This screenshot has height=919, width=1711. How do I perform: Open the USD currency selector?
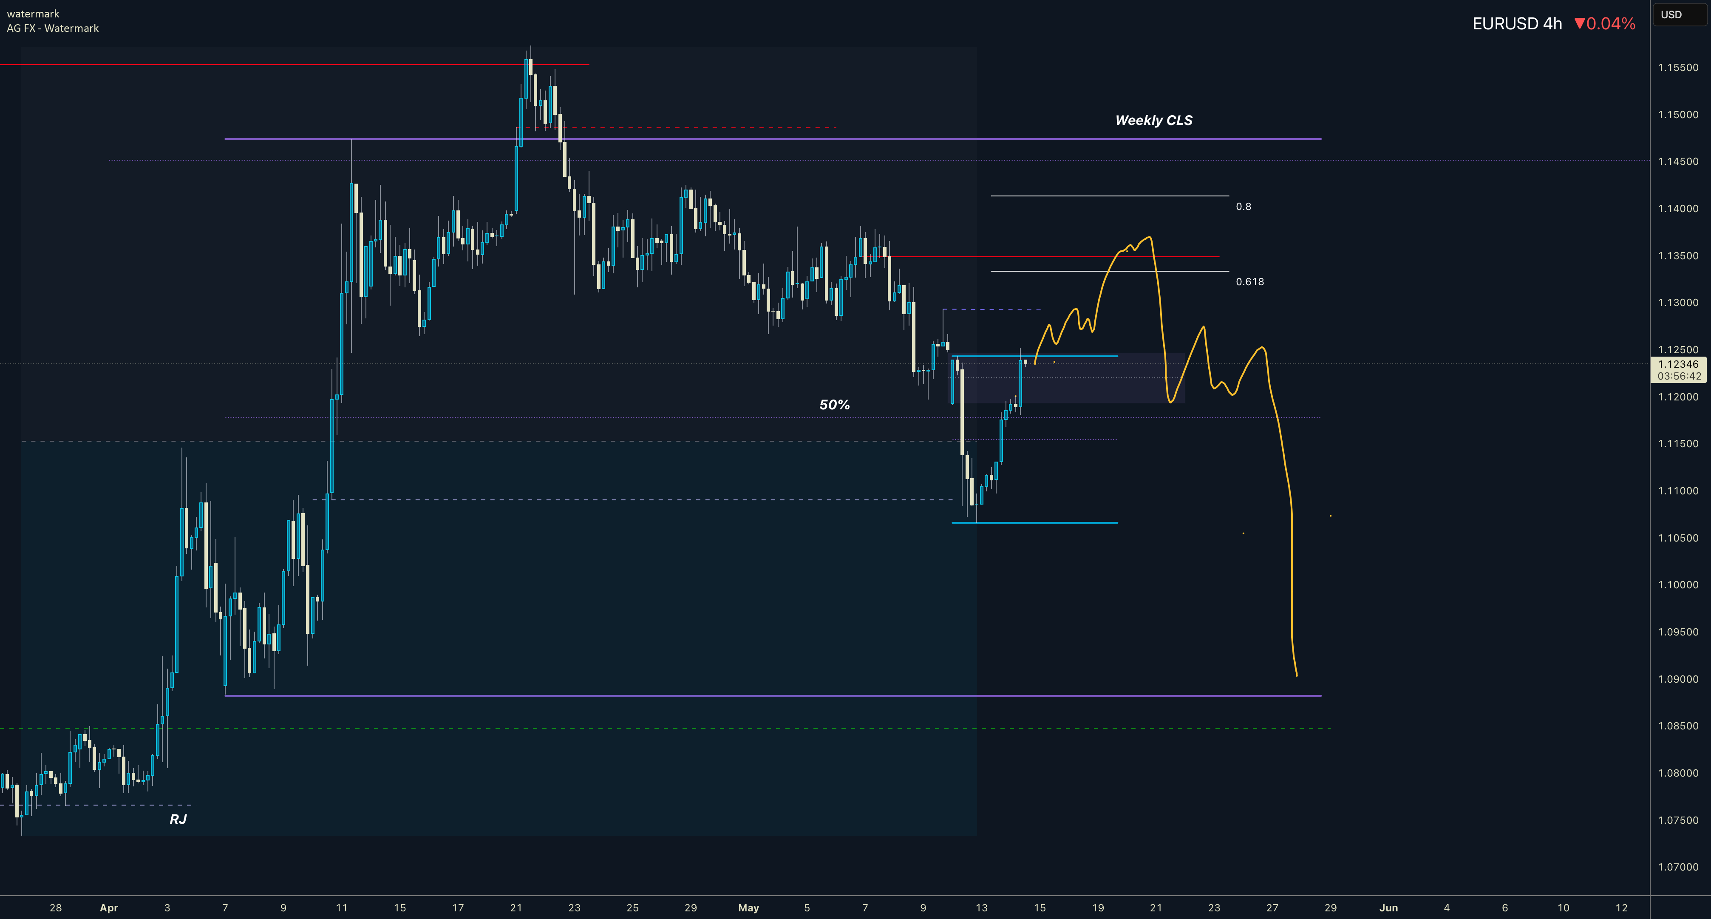(1680, 14)
